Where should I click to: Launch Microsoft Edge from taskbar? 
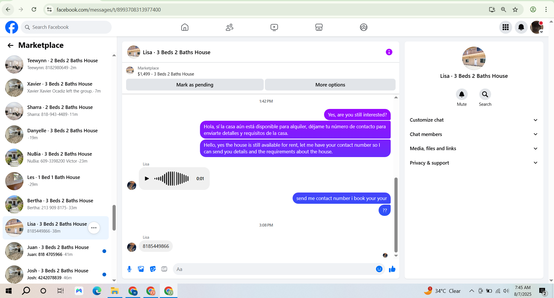pos(97,291)
